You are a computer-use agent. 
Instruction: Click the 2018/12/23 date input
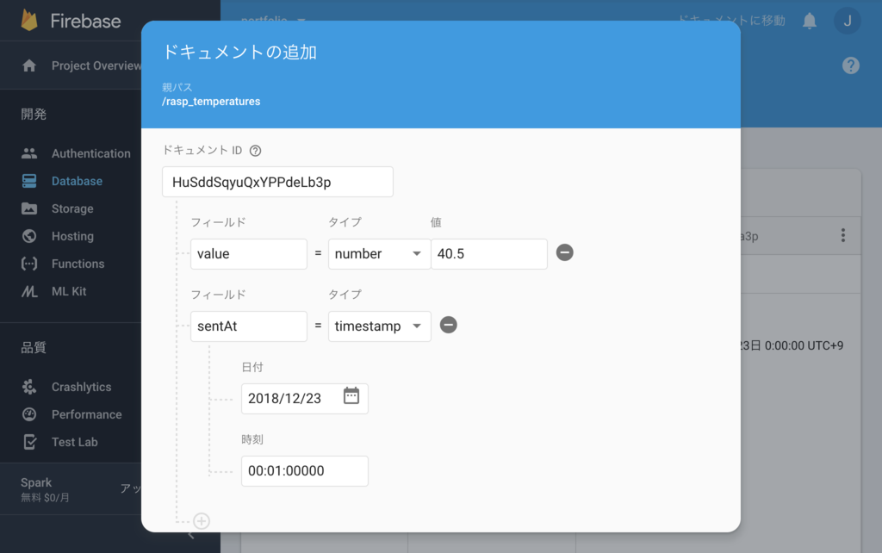click(304, 399)
